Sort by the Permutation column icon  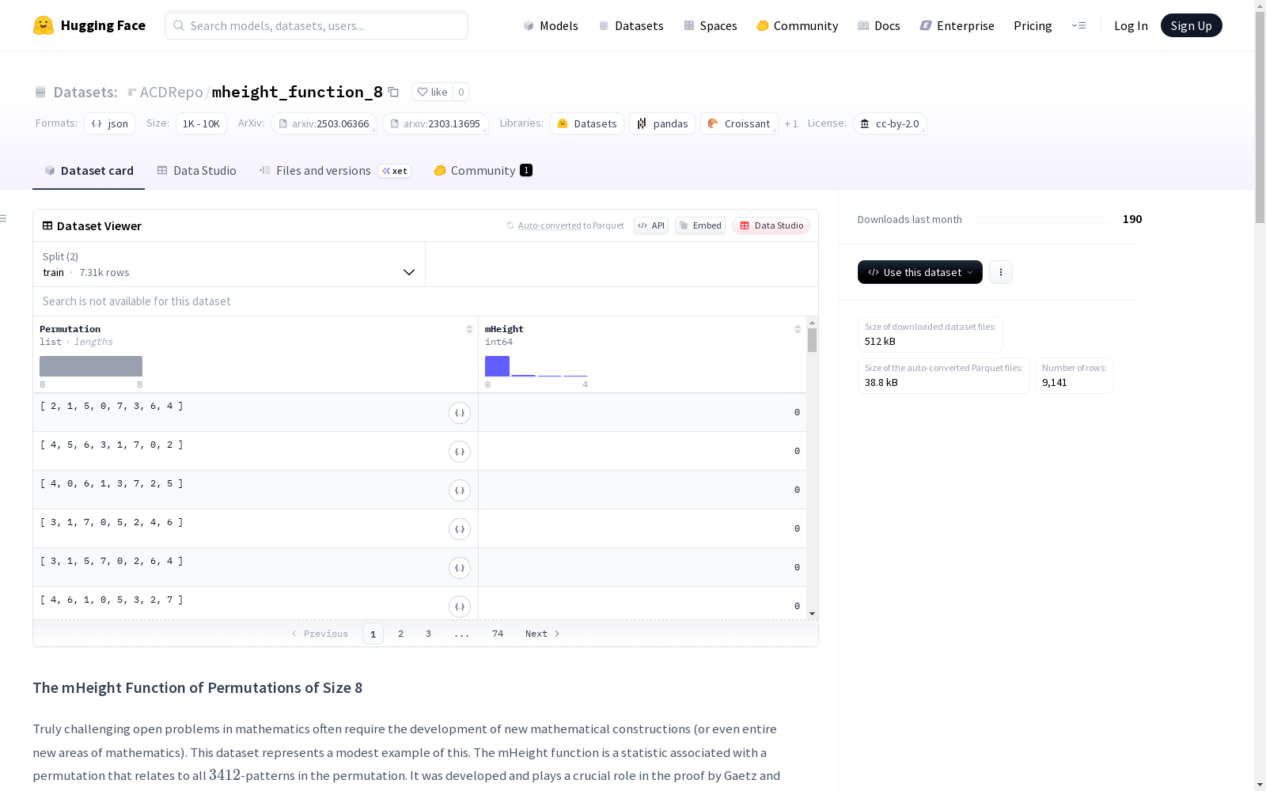coord(469,329)
